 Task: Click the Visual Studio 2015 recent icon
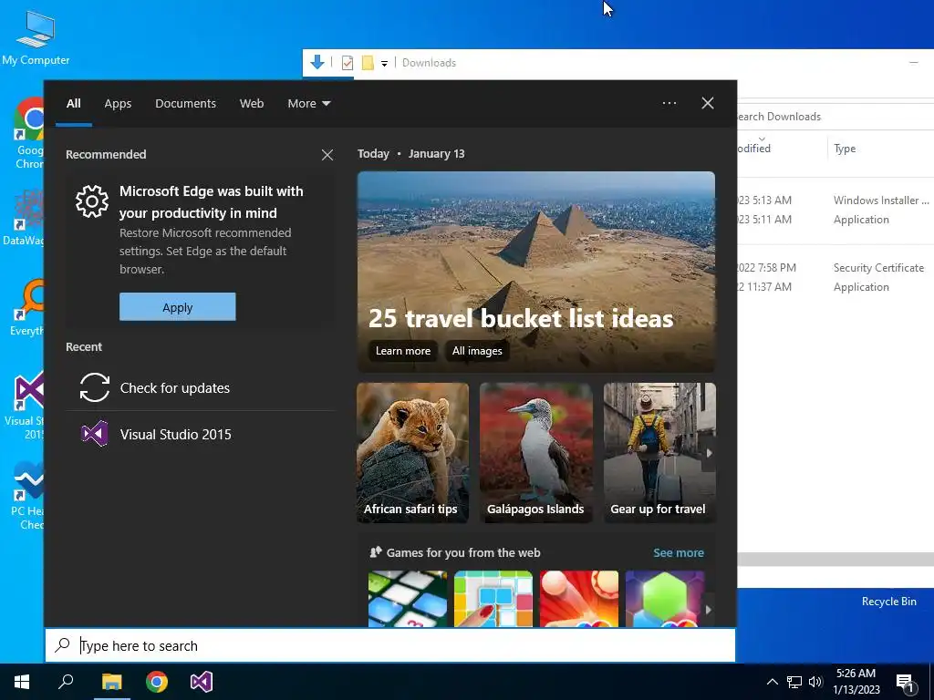[95, 435]
